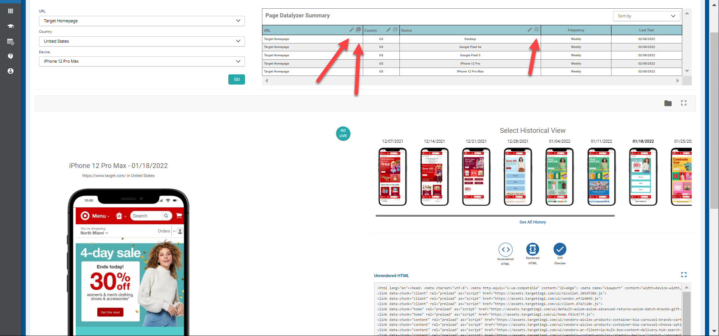This screenshot has width=719, height=336.
Task: Select the 01/18/2022 historical thumbnail
Action: 643,177
